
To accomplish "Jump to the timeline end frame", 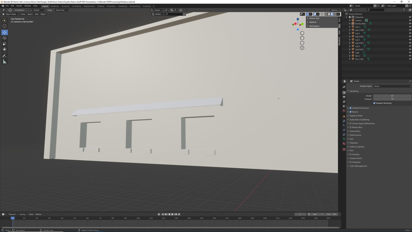I will (x=179, y=214).
